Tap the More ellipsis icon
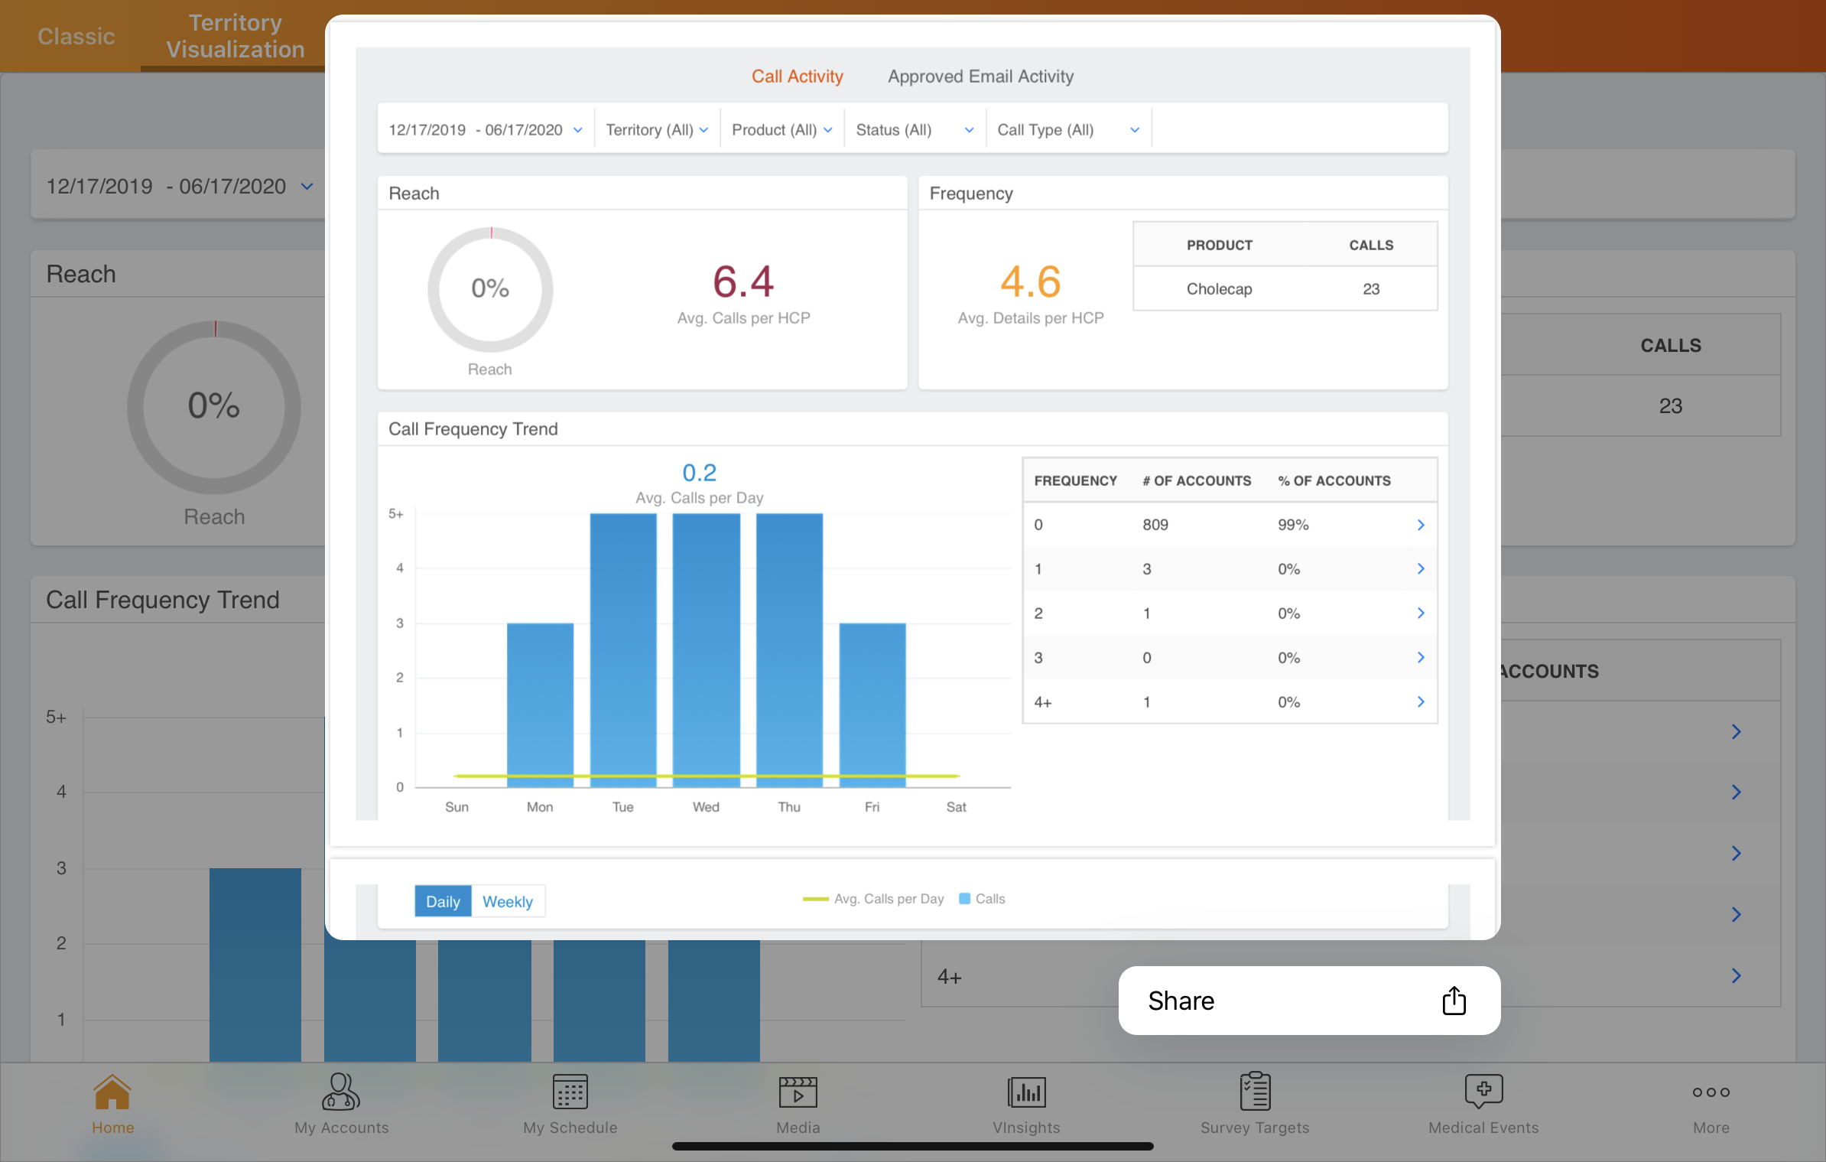The height and width of the screenshot is (1162, 1826). pyautogui.click(x=1711, y=1092)
